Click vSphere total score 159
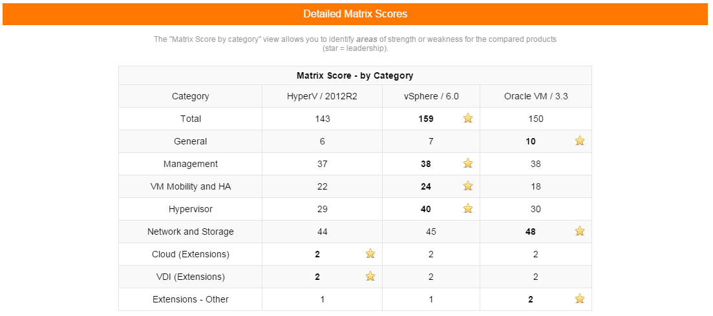This screenshot has height=316, width=713. point(426,119)
